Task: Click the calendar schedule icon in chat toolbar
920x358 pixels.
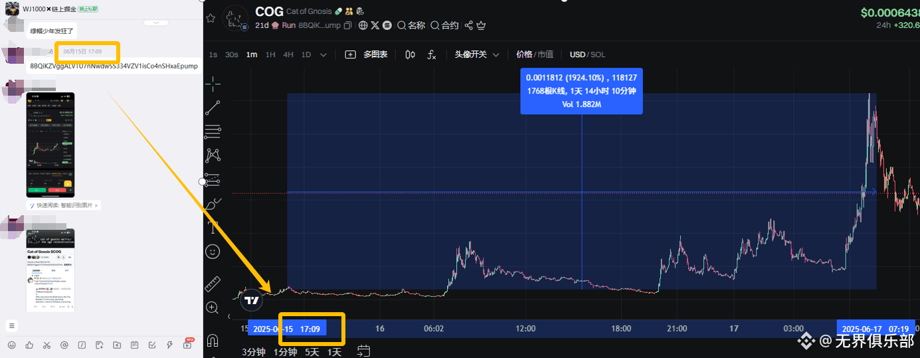Action: (x=134, y=345)
